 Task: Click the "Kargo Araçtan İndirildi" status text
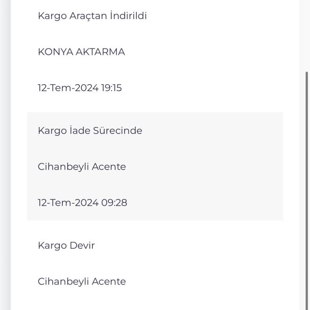(x=92, y=16)
